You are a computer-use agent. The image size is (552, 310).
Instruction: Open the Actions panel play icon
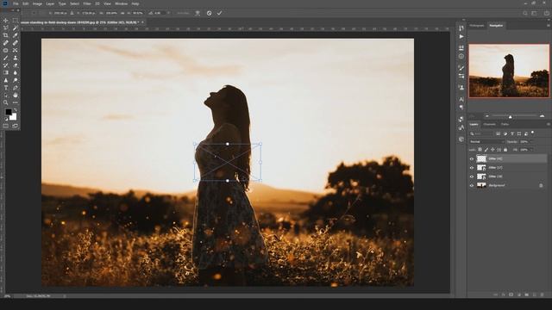(461, 36)
